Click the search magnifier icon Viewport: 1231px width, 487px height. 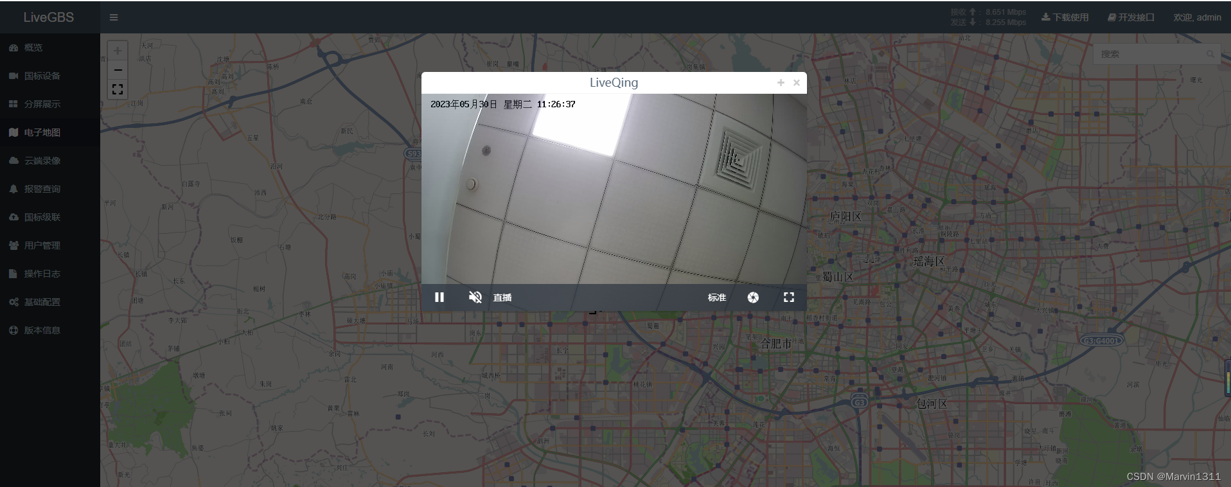pyautogui.click(x=1210, y=54)
